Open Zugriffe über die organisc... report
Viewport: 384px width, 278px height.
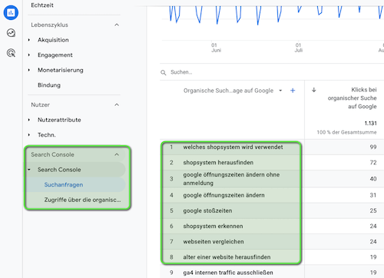coord(82,200)
